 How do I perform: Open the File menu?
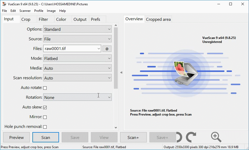[x=4, y=11]
